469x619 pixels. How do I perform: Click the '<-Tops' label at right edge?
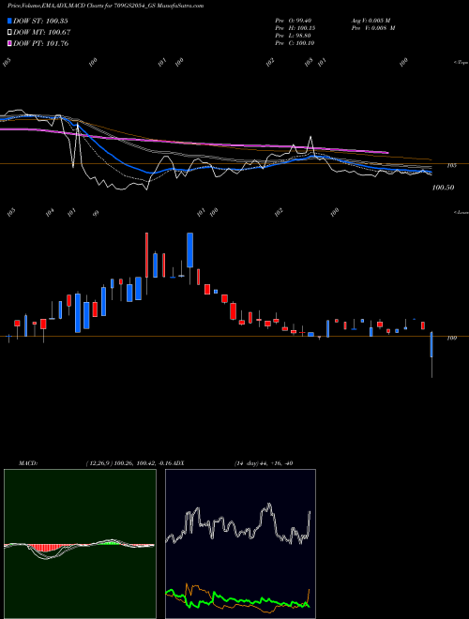point(461,63)
